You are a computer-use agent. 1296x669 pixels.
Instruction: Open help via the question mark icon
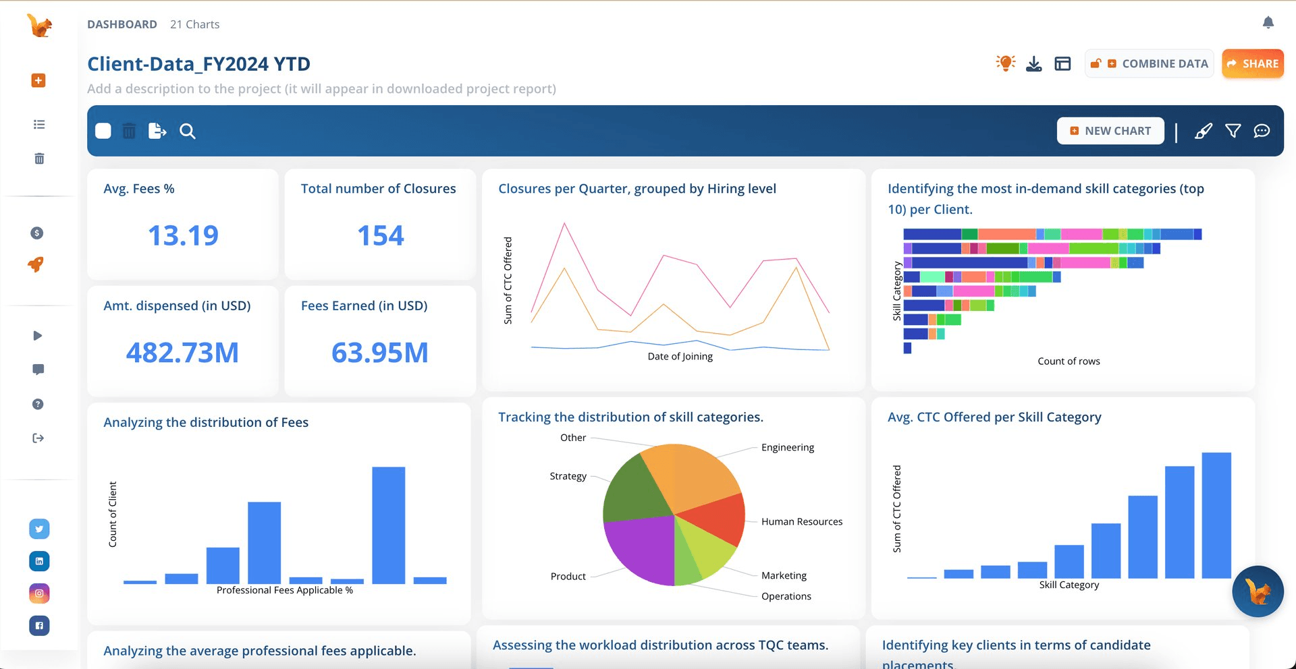(x=38, y=404)
